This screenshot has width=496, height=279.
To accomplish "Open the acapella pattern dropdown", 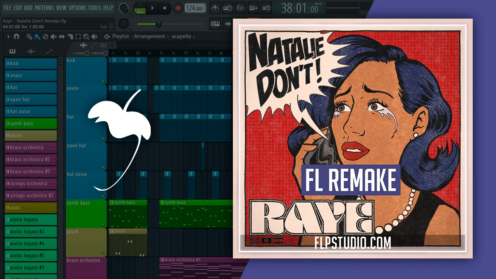I will pos(181,36).
